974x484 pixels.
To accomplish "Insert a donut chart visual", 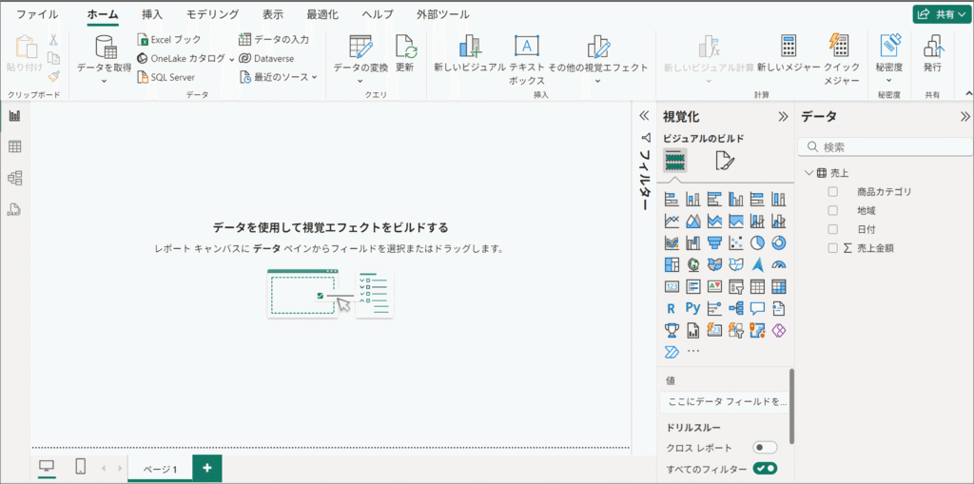I will coord(778,242).
